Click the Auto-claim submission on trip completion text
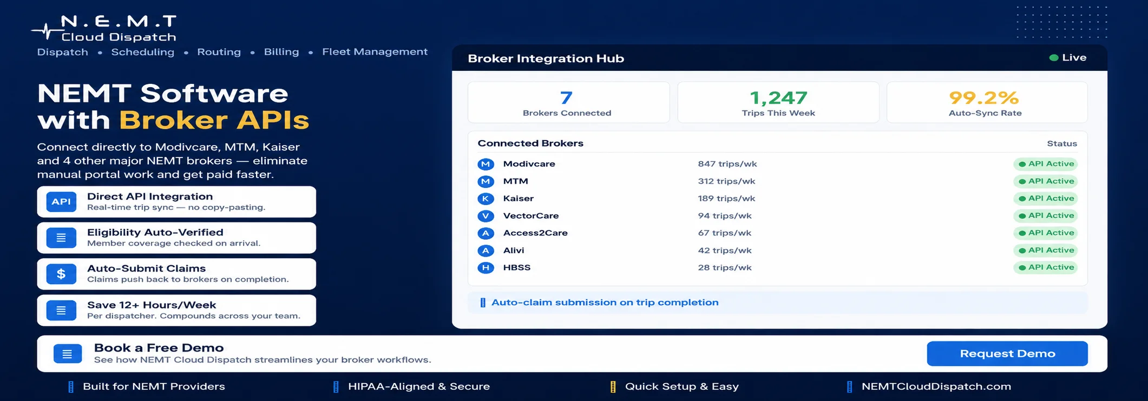This screenshot has width=1148, height=401. (605, 303)
